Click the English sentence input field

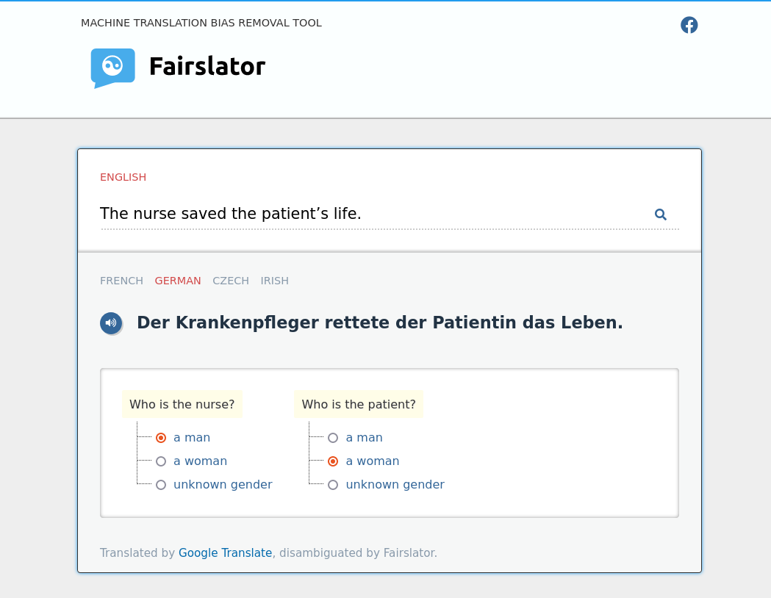(x=367, y=214)
